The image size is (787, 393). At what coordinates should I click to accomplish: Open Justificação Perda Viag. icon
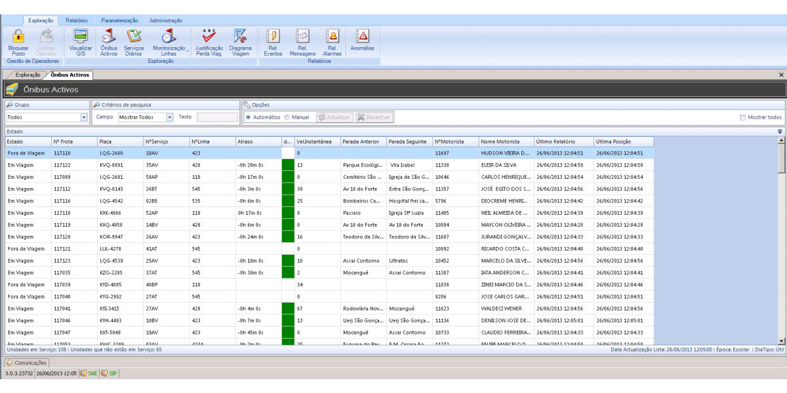209,37
